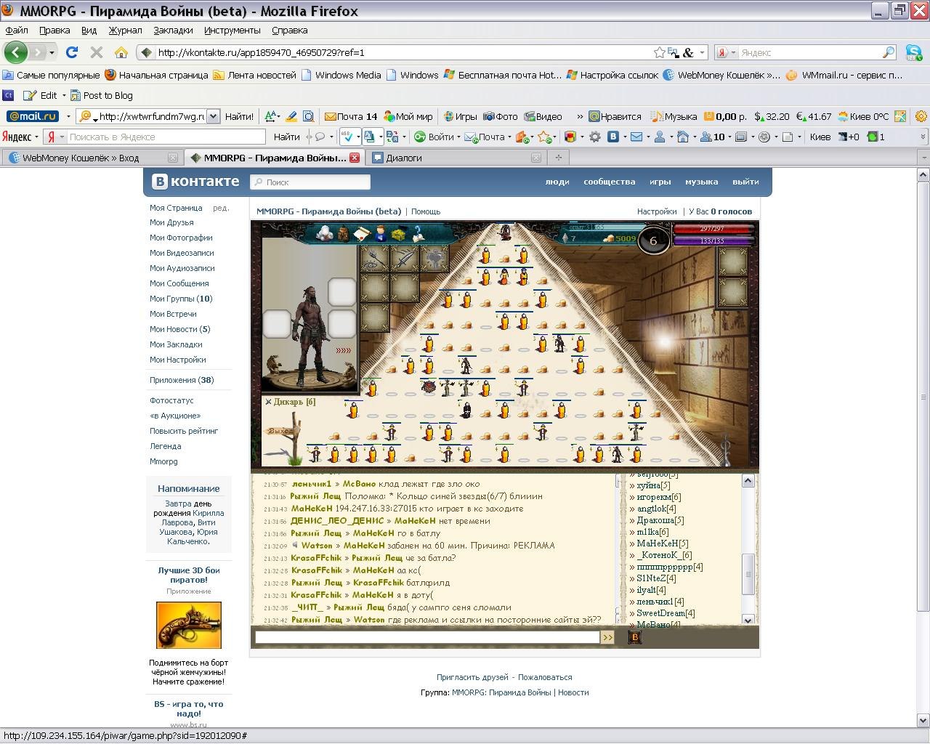Bookmark this page with the star icon
Image resolution: width=930 pixels, height=744 pixels.
point(659,52)
